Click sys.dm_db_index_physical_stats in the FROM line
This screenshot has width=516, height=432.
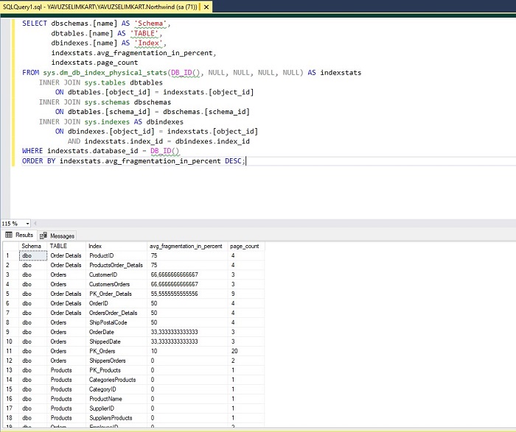(105, 73)
